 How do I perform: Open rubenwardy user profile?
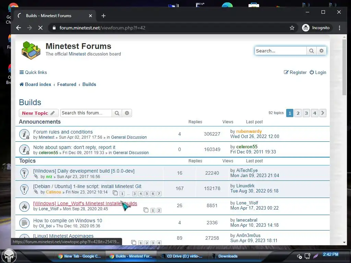coord(249,131)
